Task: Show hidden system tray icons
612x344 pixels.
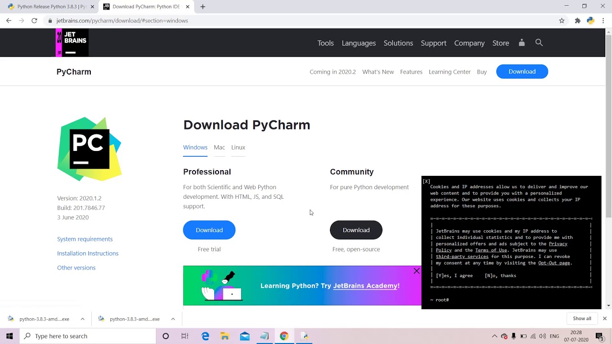Action: (x=494, y=336)
